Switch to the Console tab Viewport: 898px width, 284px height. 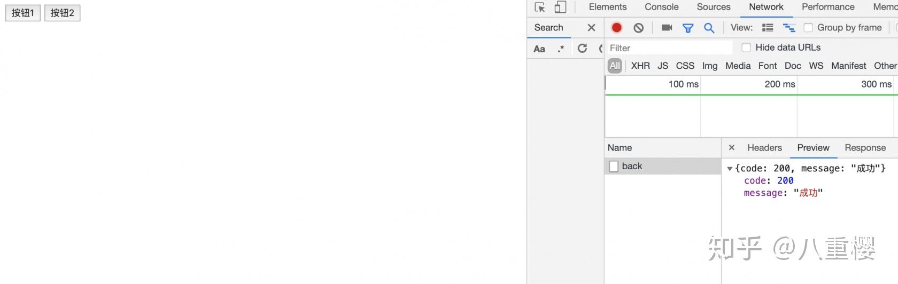[x=662, y=7]
